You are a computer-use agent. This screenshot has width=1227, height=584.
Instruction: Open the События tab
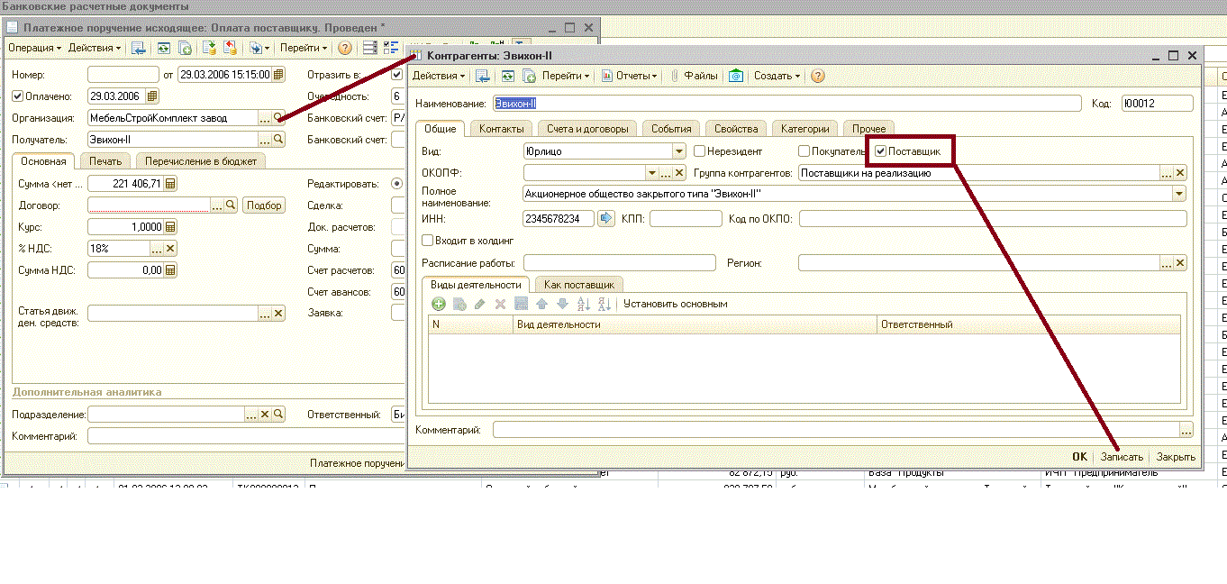tap(671, 129)
